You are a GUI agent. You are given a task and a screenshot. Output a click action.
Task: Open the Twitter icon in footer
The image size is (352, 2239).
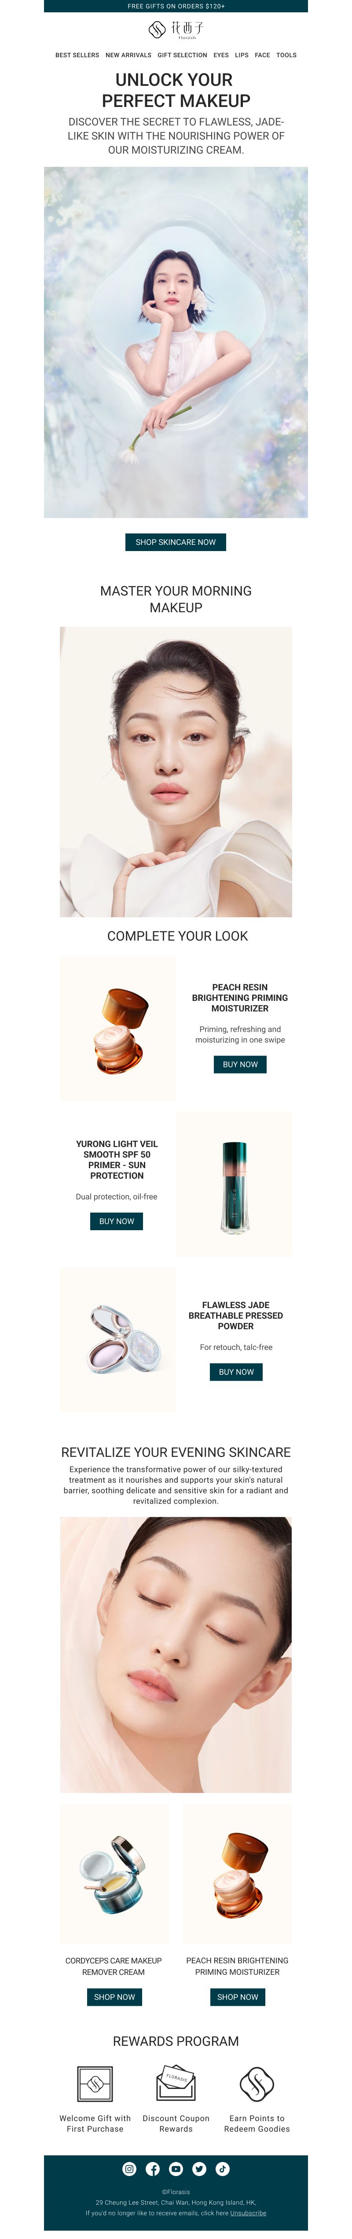click(199, 2169)
